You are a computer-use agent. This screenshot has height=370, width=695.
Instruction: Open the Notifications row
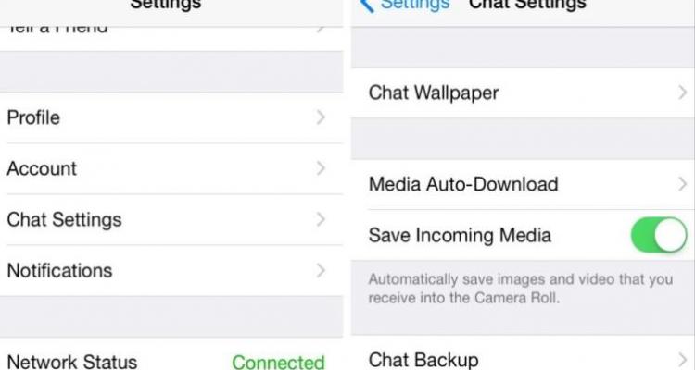coord(171,270)
